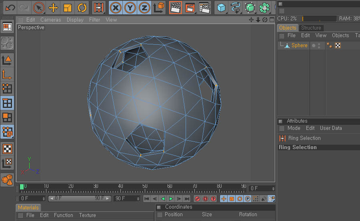Click the Record Keyframe button
The width and height of the screenshot is (360, 221).
pyautogui.click(x=197, y=199)
